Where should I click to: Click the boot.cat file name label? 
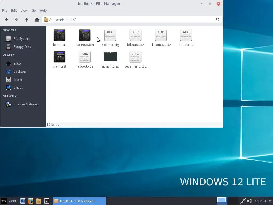59,45
